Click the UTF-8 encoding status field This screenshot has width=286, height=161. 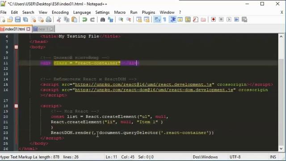point(235,157)
